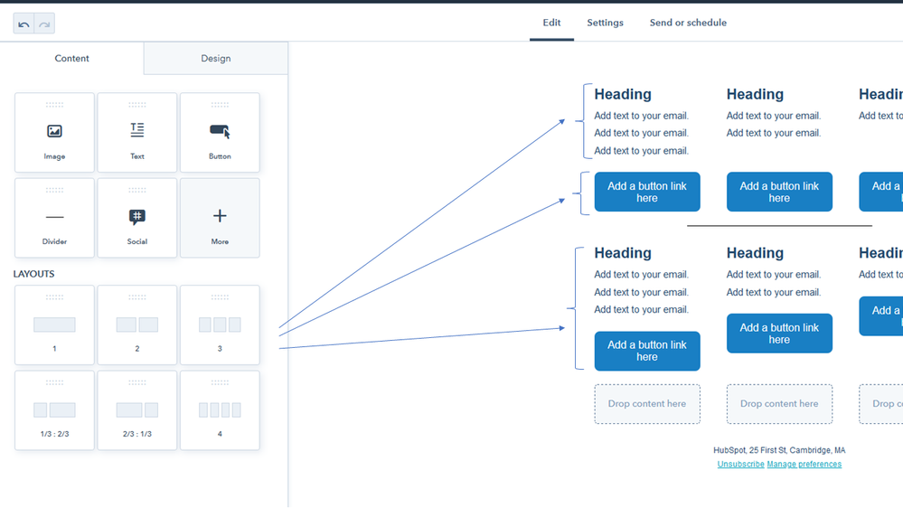Screen dimensions: 903x508
Task: Select the Text content module
Action: point(137,133)
